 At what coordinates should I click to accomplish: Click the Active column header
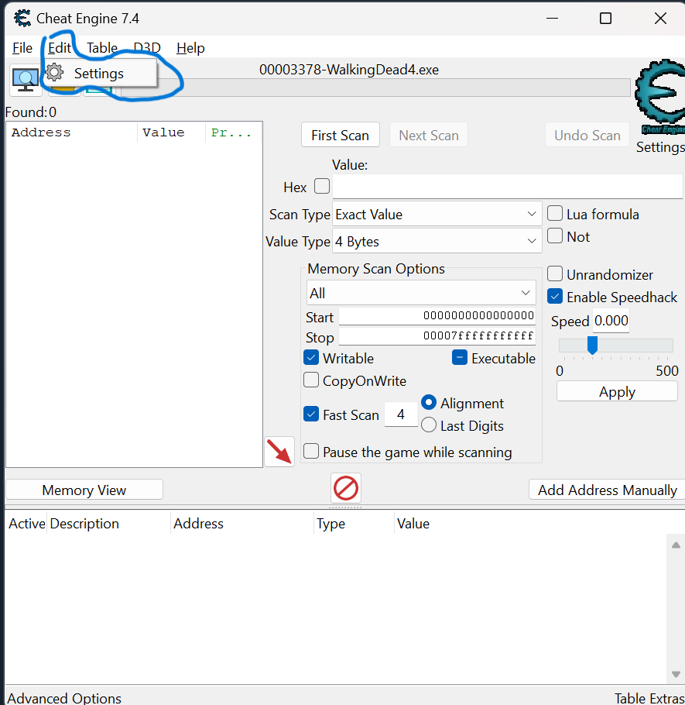click(x=26, y=524)
